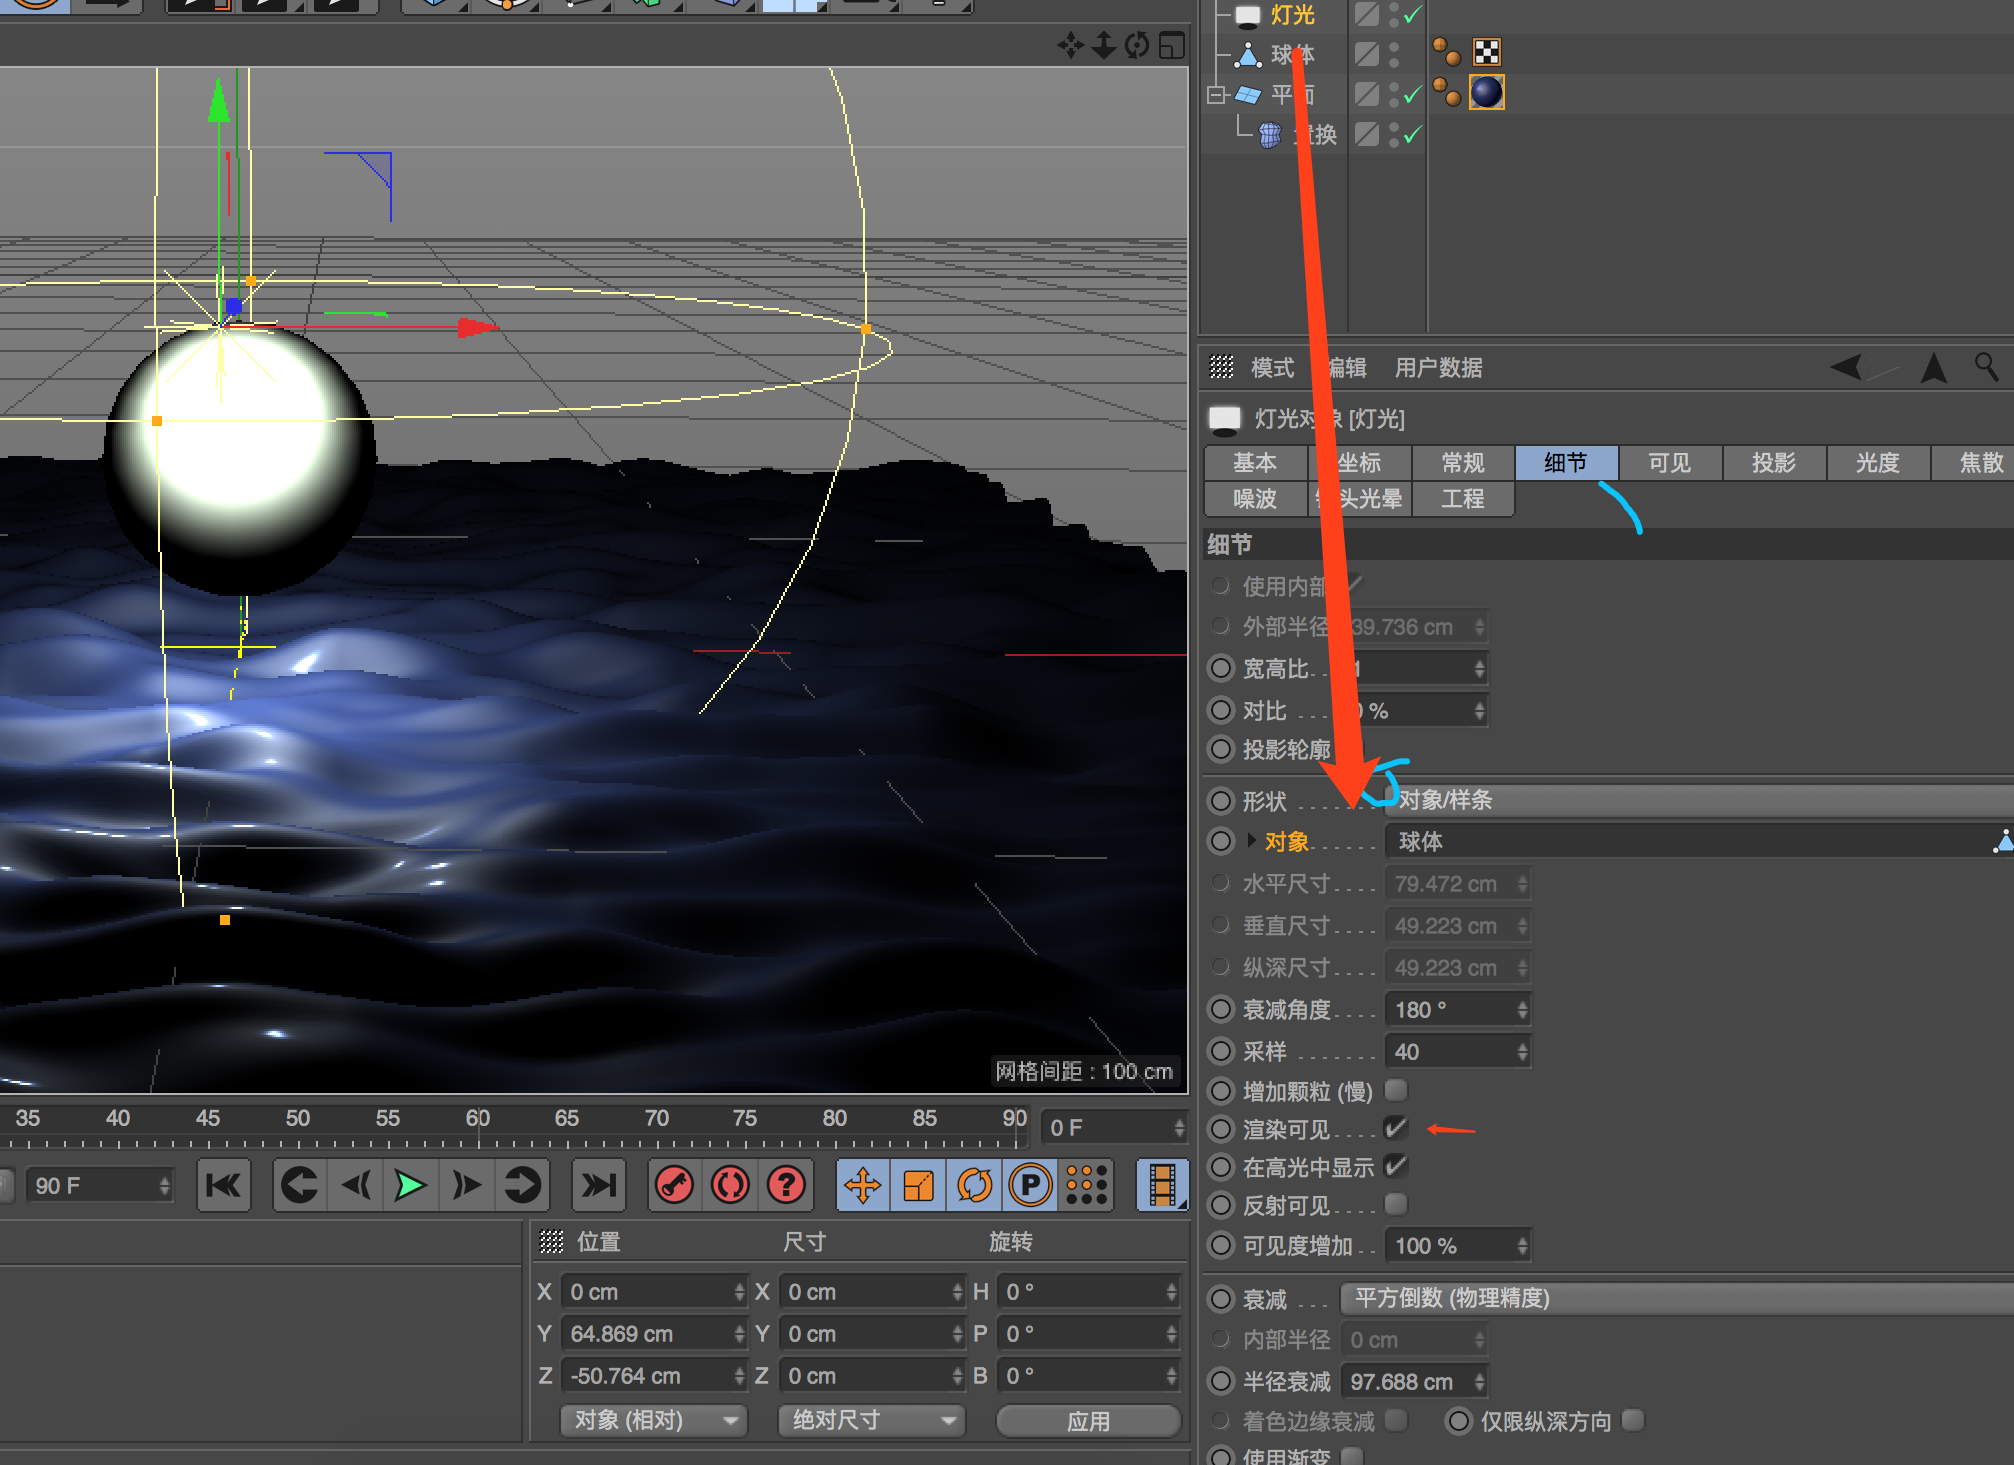Screen dimensions: 2014x1465
Task: Toggle rotation keyframe recording icon
Action: tap(974, 1186)
